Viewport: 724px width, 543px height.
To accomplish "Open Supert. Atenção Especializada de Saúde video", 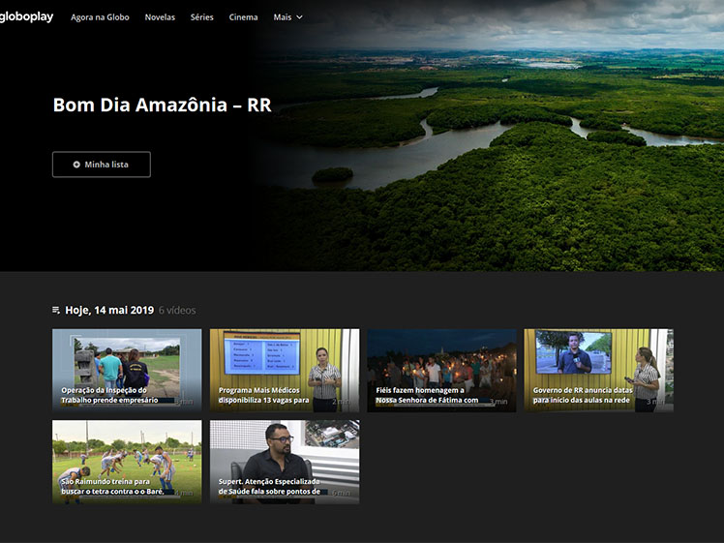I will (x=285, y=462).
